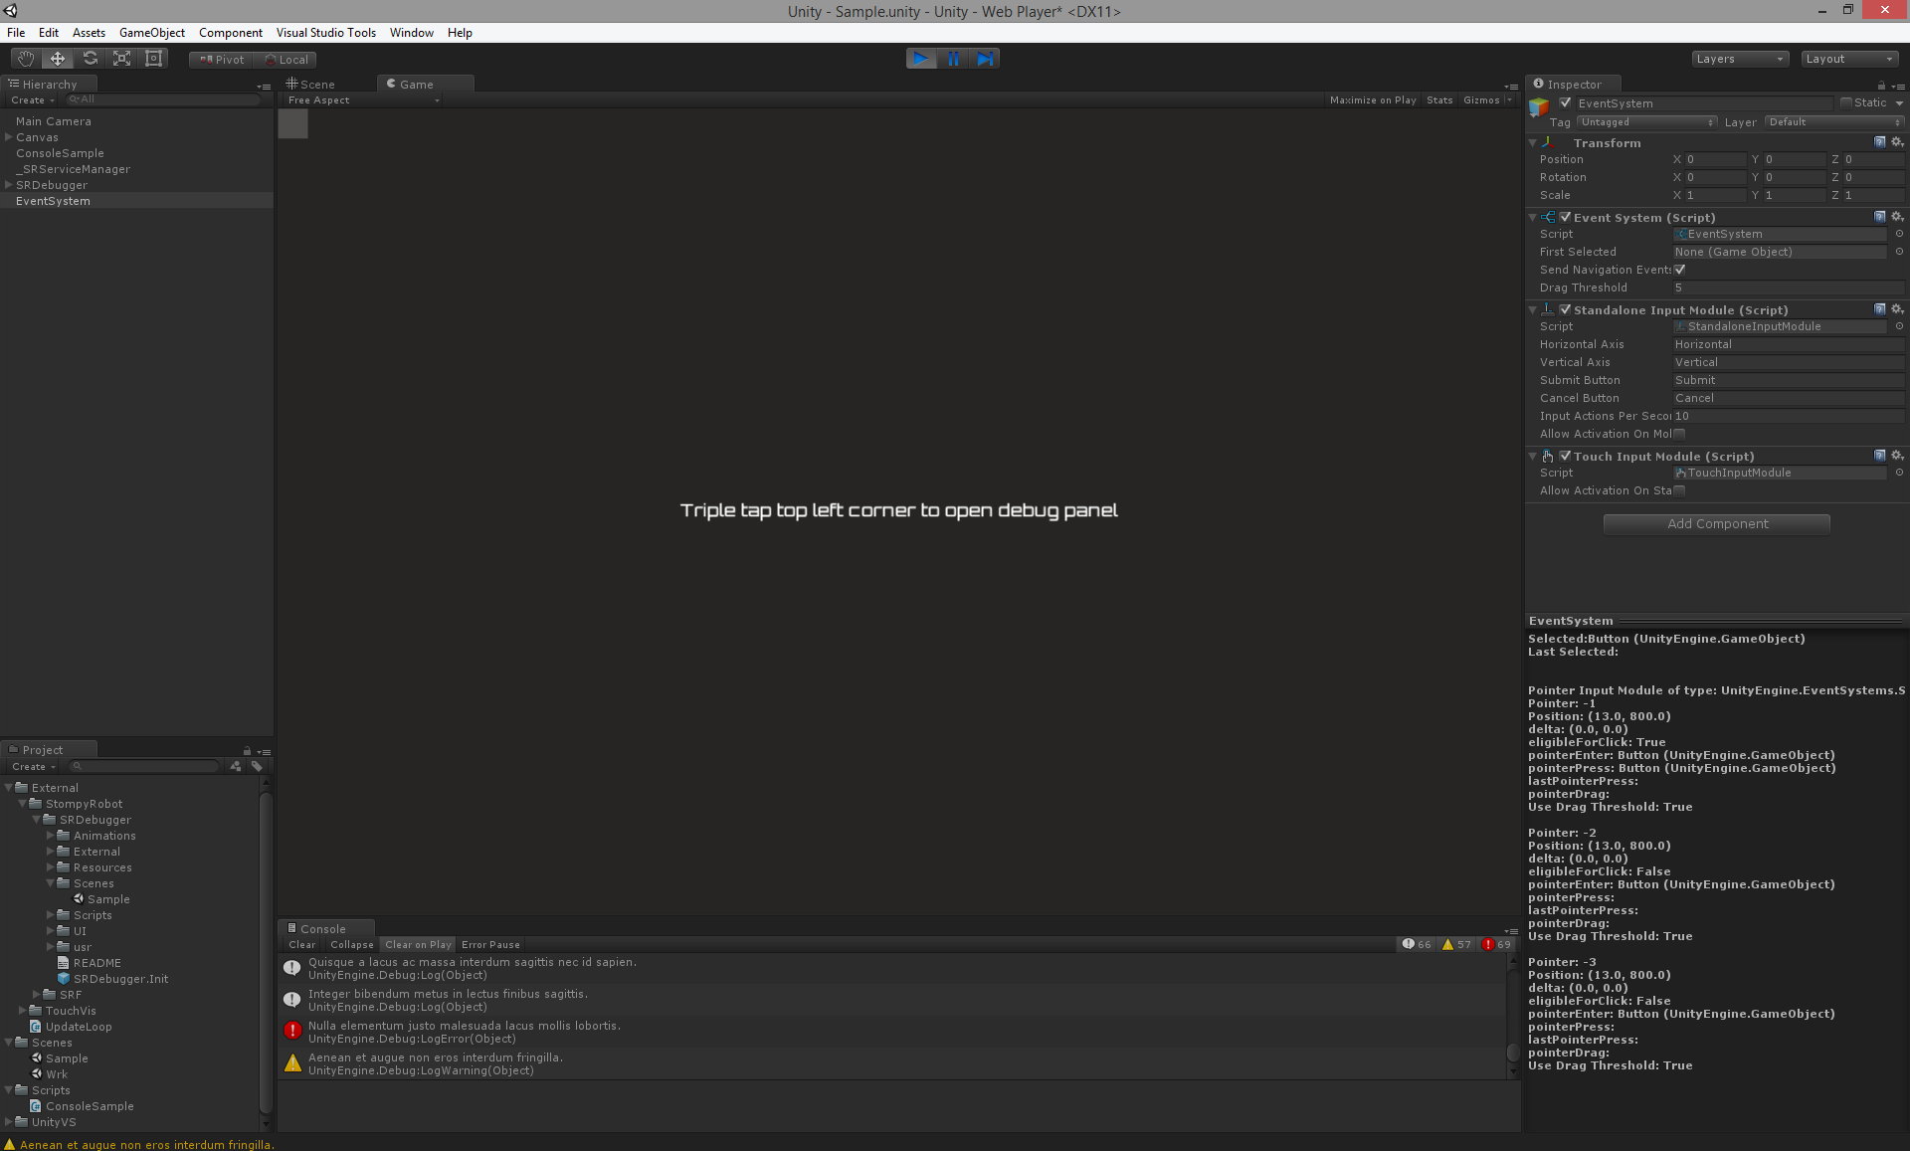
Task: Open the Tag dropdown showing Untagged
Action: 1646,122
